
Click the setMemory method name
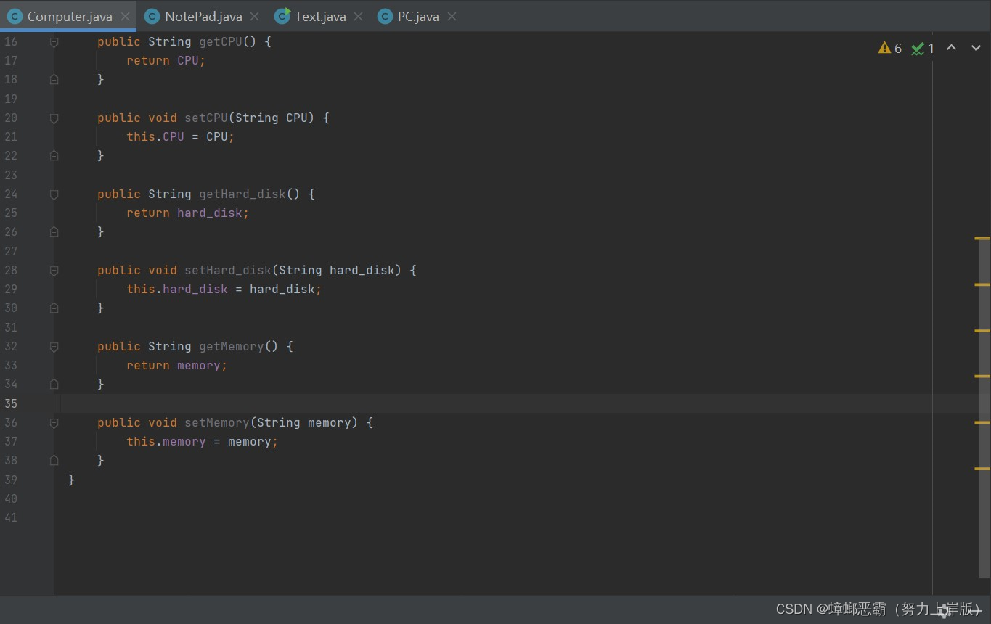tap(217, 422)
